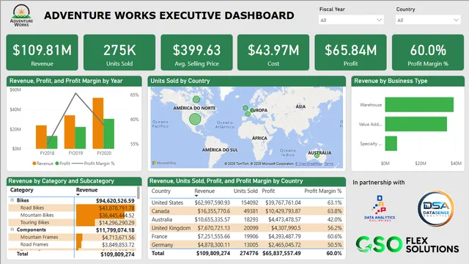Click the $62,997,590.93 revenue cell
Screen dimensions: 469x264
213,202
